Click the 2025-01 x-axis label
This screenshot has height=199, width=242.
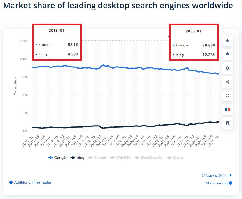click(x=213, y=141)
